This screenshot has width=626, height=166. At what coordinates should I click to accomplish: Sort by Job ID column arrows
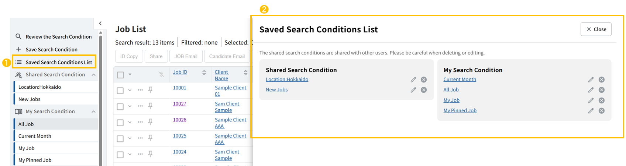pyautogui.click(x=204, y=73)
